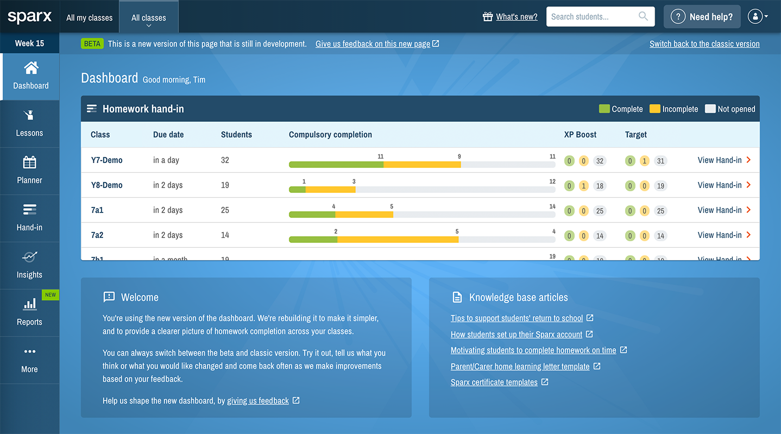Open the Dashboard home icon

coord(31,68)
